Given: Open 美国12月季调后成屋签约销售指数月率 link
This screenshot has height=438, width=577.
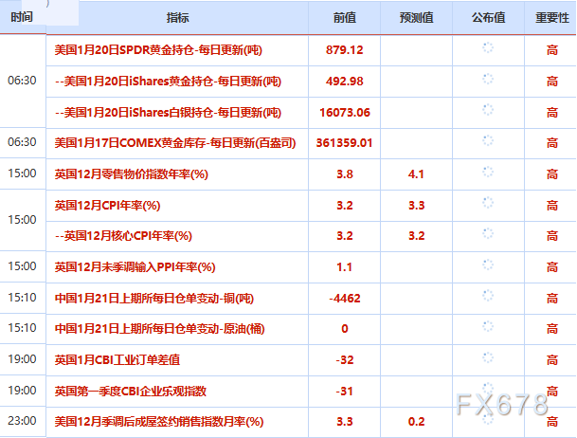Looking at the screenshot, I should tap(159, 422).
